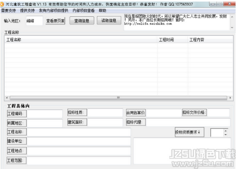This screenshot has height=169, width=236.
Task: Open the 帮助 menu
Action: 103,10
